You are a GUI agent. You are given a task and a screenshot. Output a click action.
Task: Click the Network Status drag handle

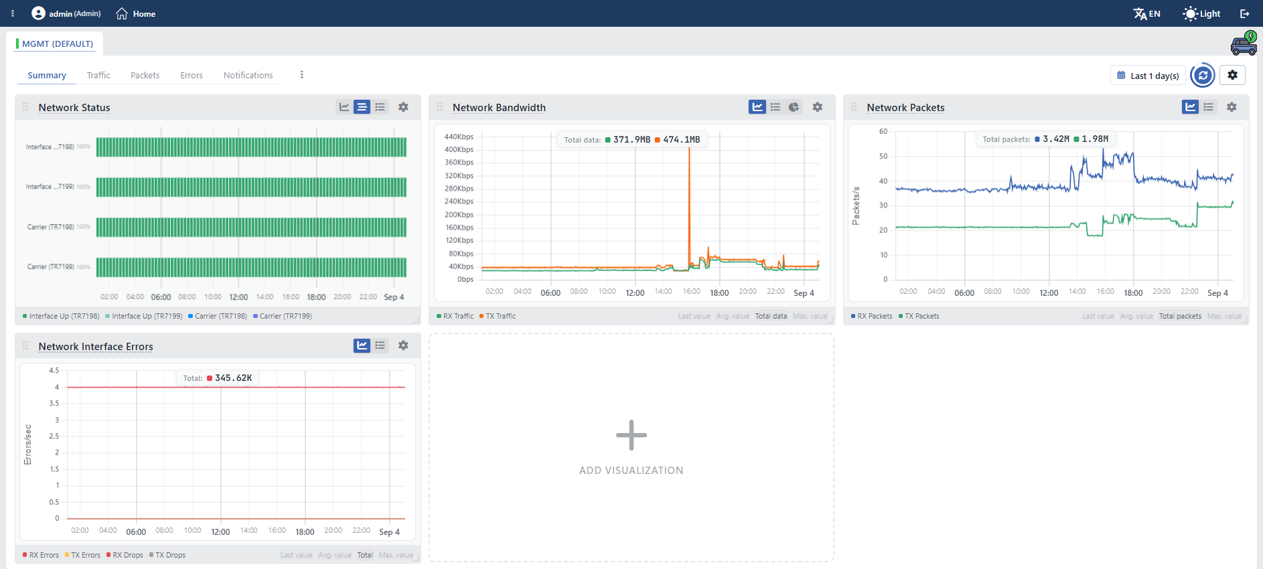click(25, 107)
